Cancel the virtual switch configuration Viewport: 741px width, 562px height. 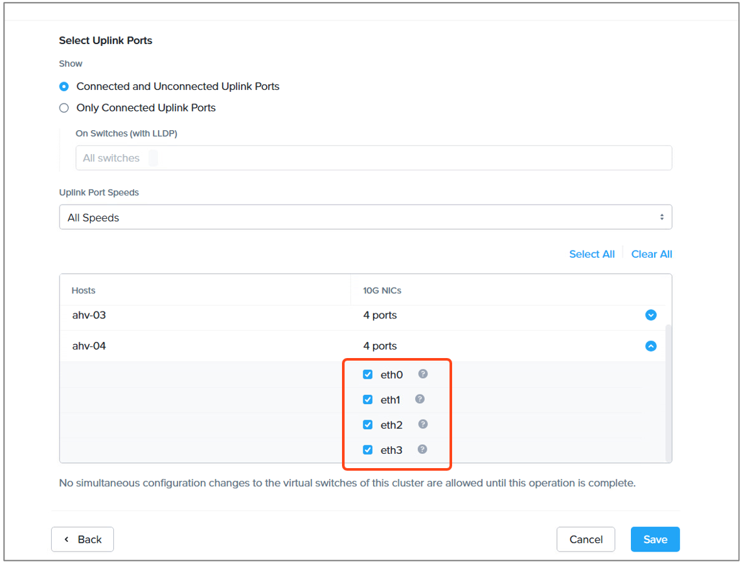click(x=586, y=539)
